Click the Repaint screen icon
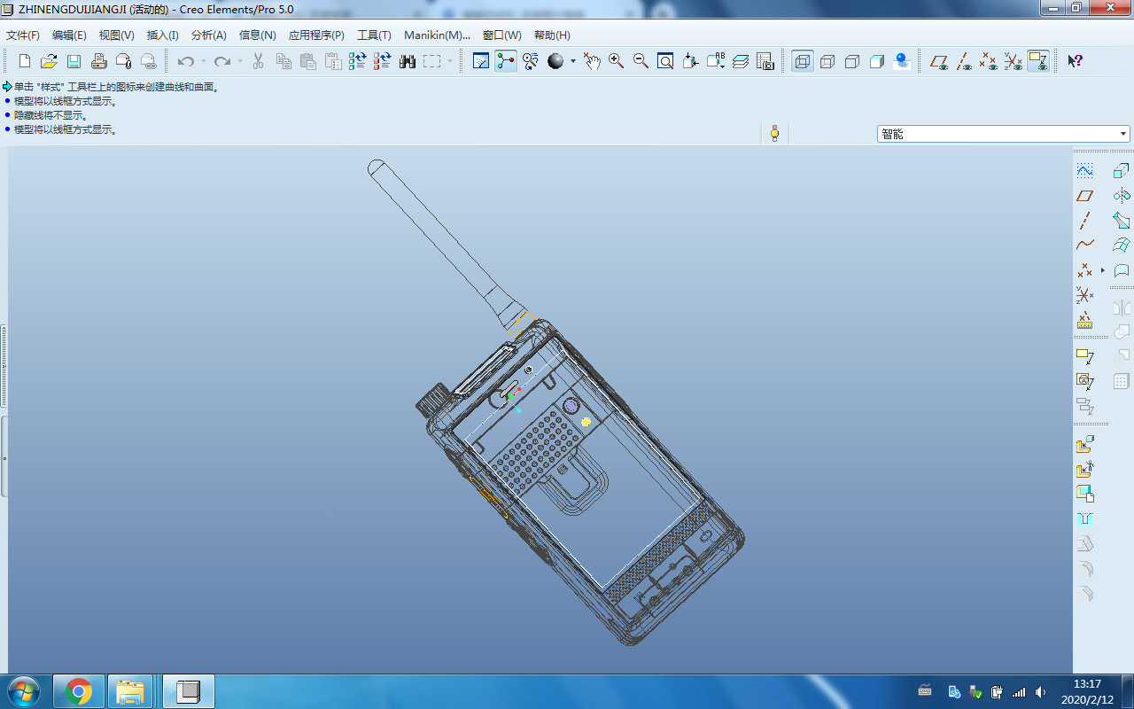 pyautogui.click(x=481, y=61)
